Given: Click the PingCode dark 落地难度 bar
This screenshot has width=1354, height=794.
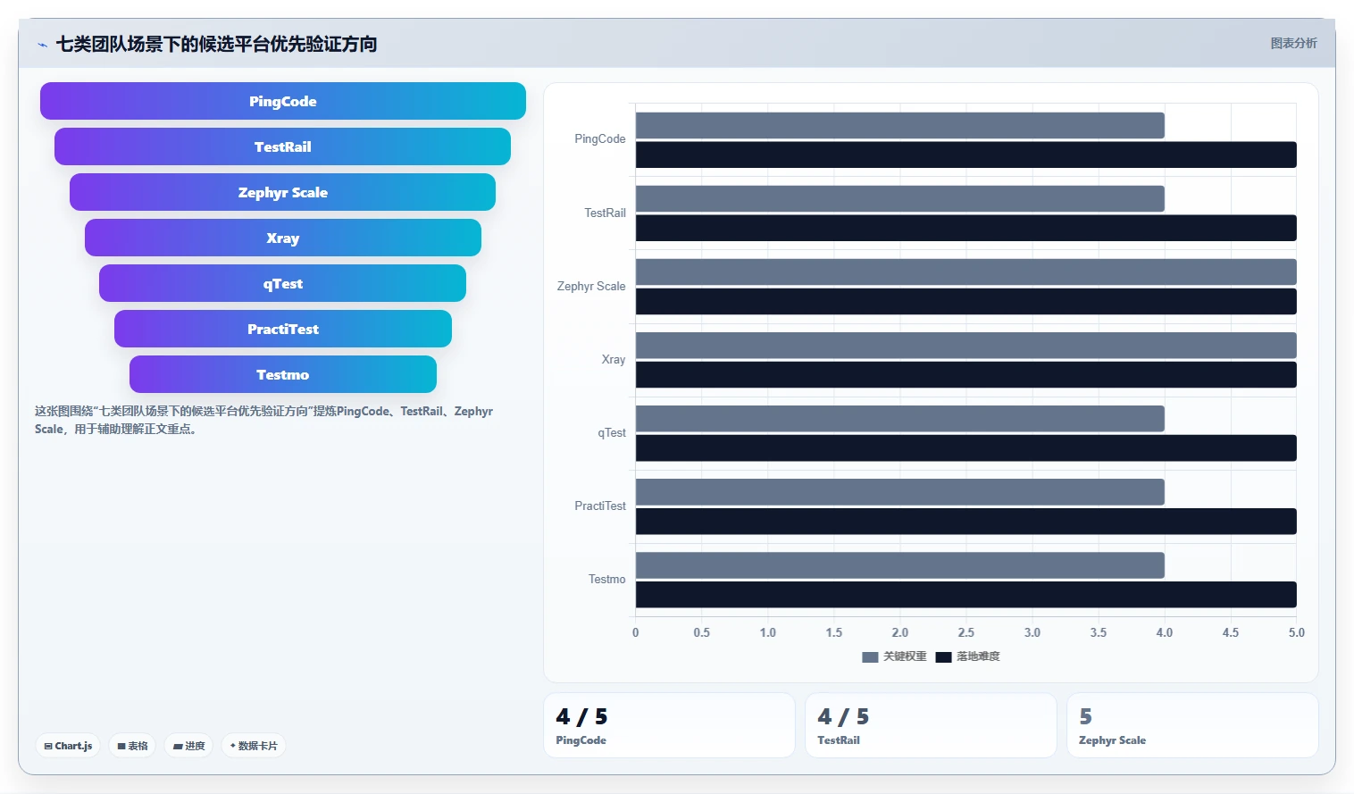Looking at the screenshot, I should pos(965,155).
